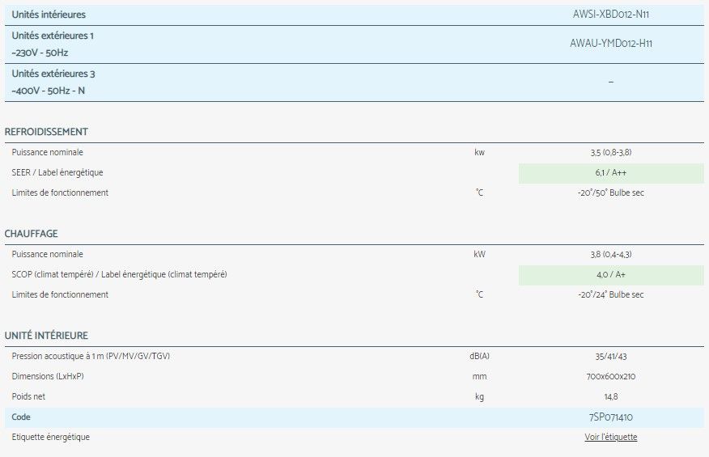The image size is (709, 457).
Task: Click the "Unités intérieures" row label
Action: 49,15
